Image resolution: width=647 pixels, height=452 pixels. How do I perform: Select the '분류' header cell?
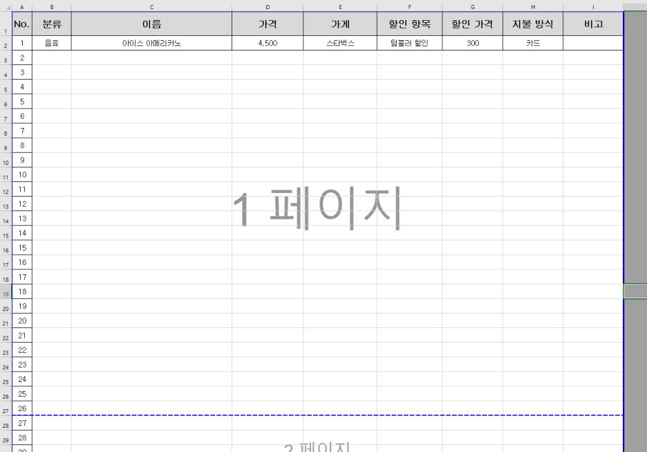click(52, 24)
